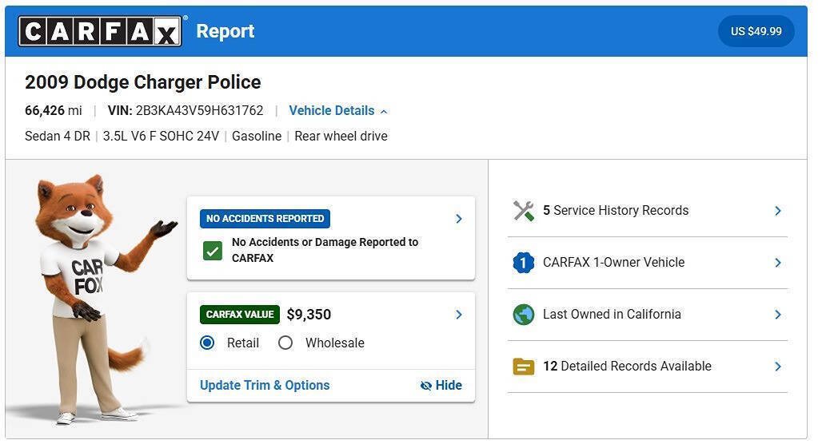Viewport: 818px width, 448px height.
Task: Open Last Owned in California chevron
Action: tap(778, 315)
